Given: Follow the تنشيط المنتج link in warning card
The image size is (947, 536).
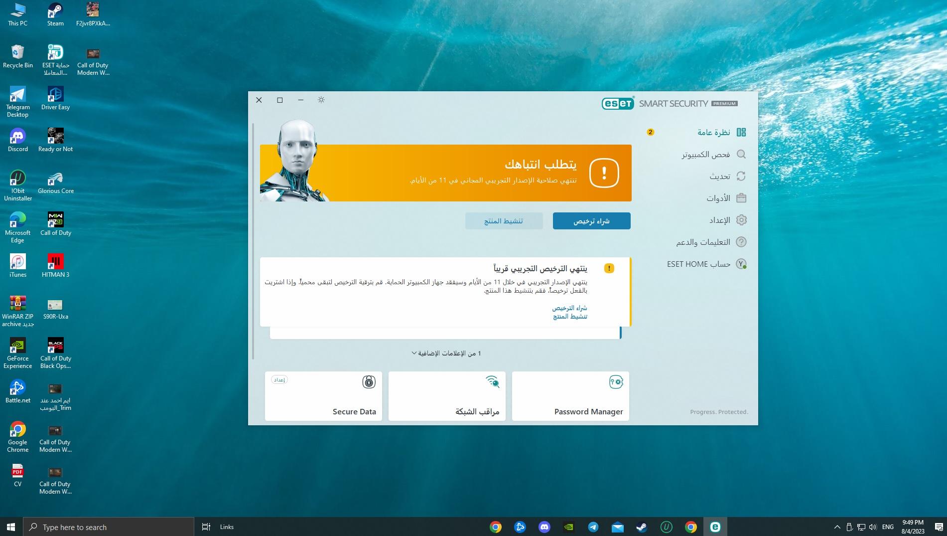Looking at the screenshot, I should tap(570, 317).
